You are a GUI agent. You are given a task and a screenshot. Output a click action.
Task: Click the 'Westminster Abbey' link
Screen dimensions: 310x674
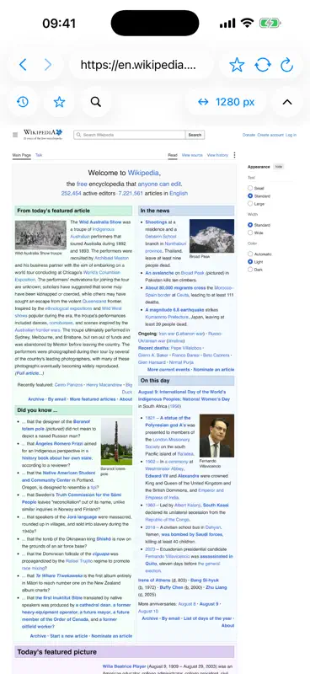[x=164, y=469]
